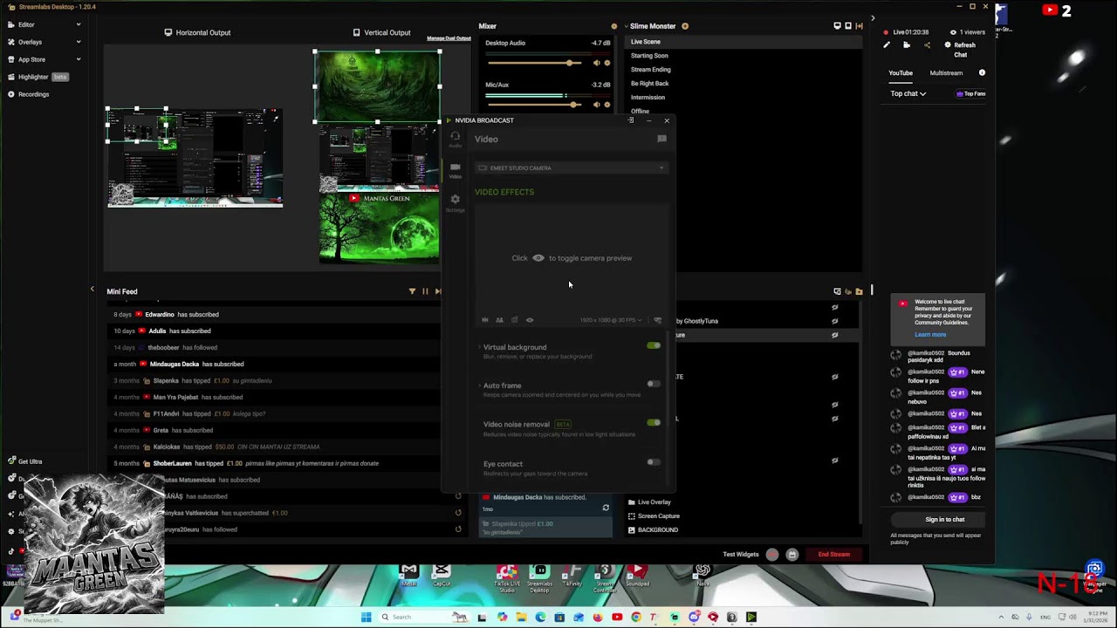The height and width of the screenshot is (628, 1117).
Task: Open Highlighter beta in sidebar
Action: tap(38, 77)
